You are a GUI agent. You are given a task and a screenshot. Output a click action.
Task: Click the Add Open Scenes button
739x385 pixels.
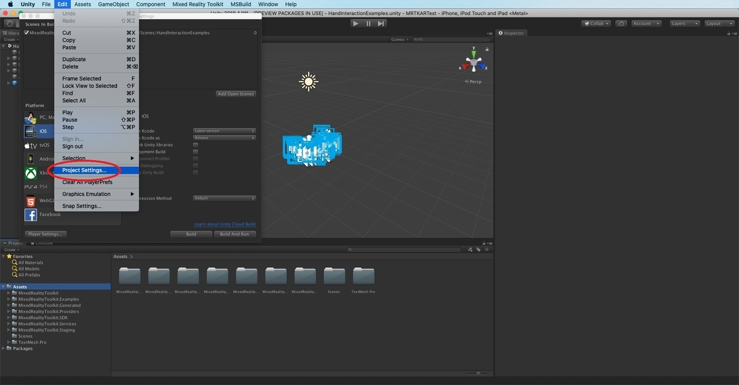pyautogui.click(x=236, y=94)
